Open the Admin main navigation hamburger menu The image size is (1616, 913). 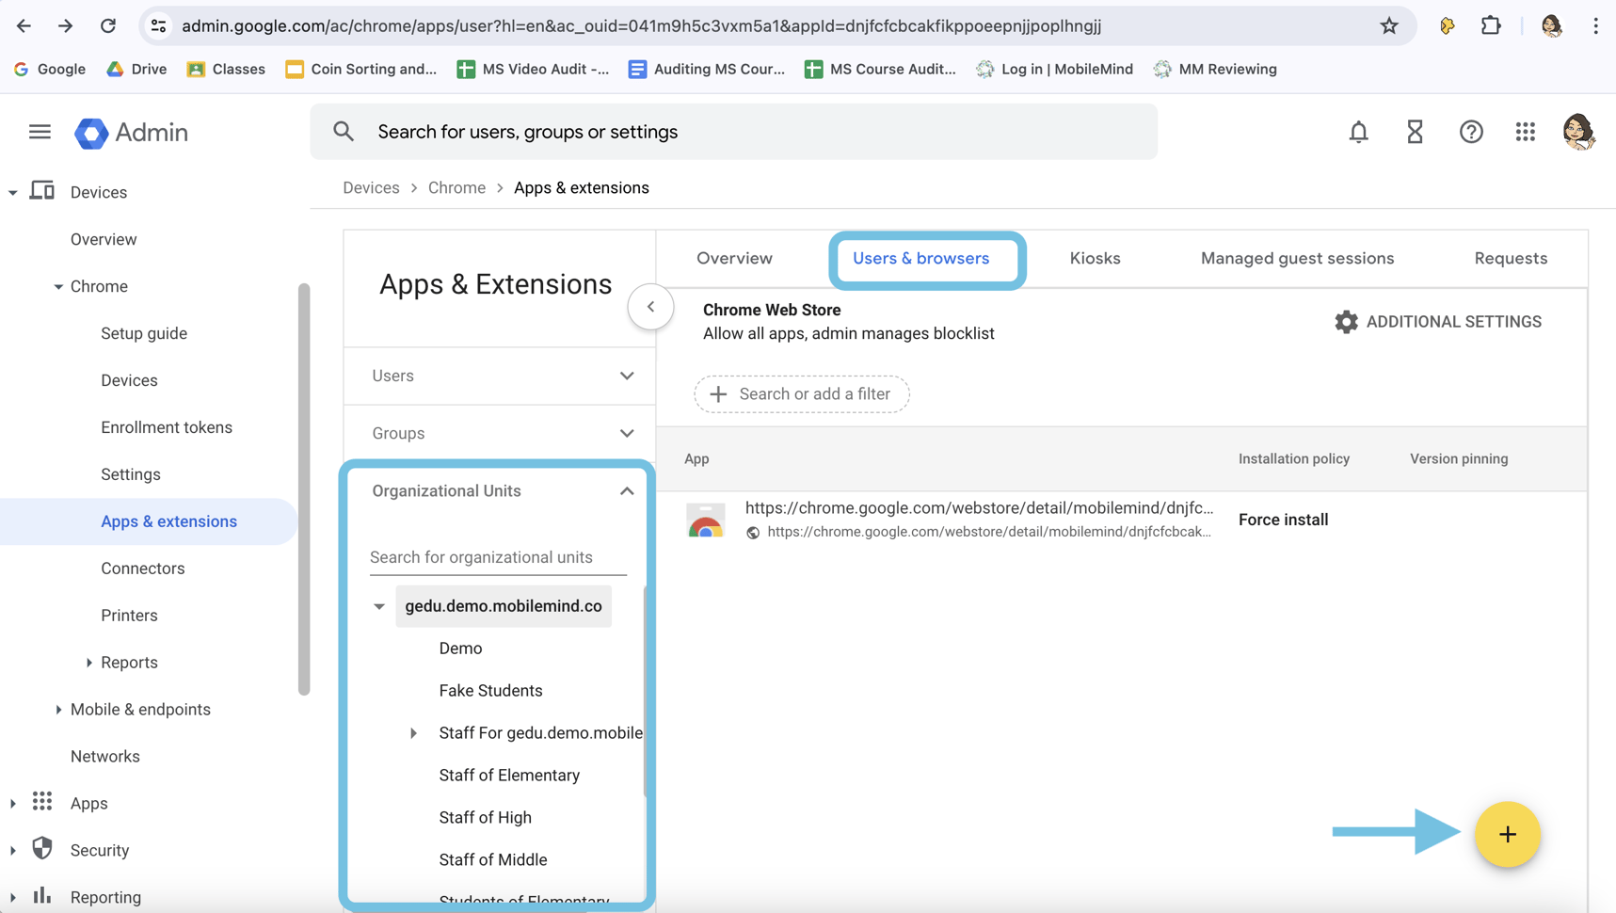(x=40, y=132)
